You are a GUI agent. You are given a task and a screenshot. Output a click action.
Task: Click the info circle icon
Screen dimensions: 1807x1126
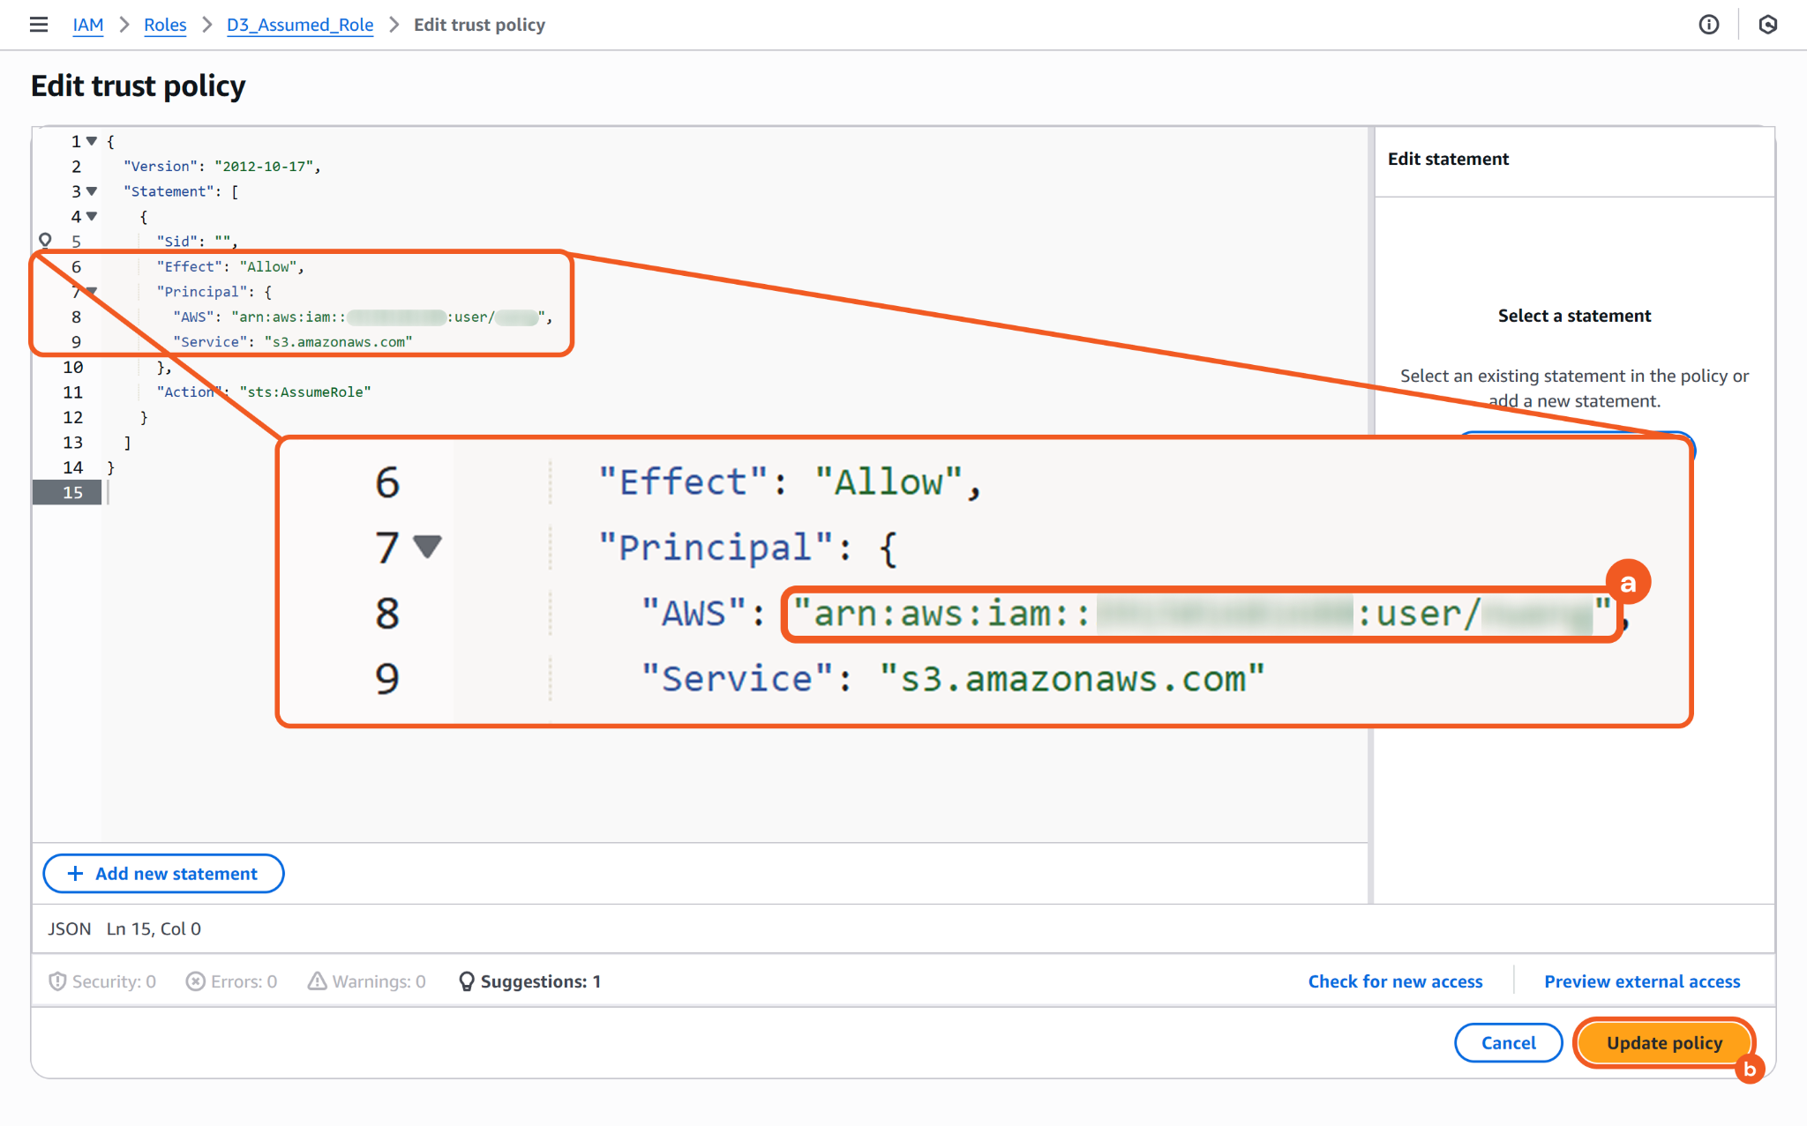point(1709,25)
